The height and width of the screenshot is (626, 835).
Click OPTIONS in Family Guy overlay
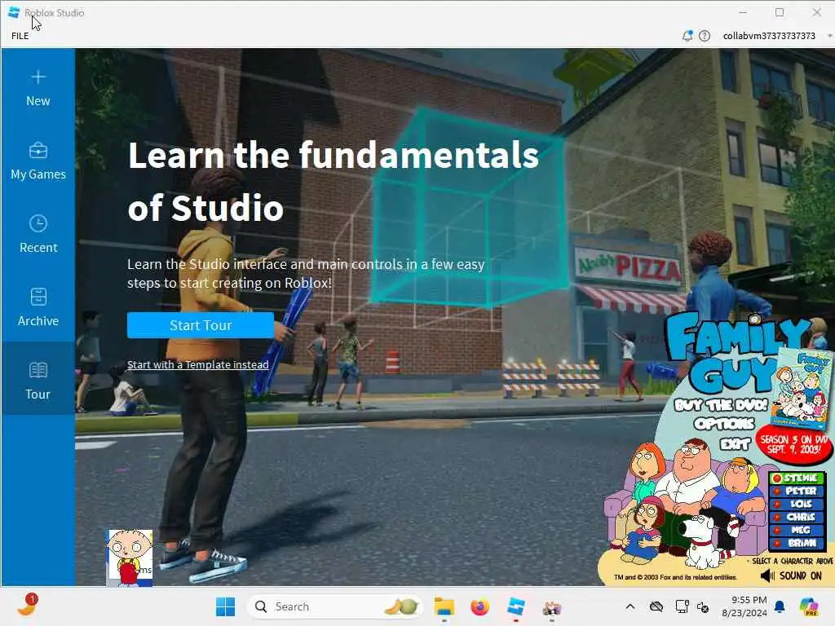(724, 424)
